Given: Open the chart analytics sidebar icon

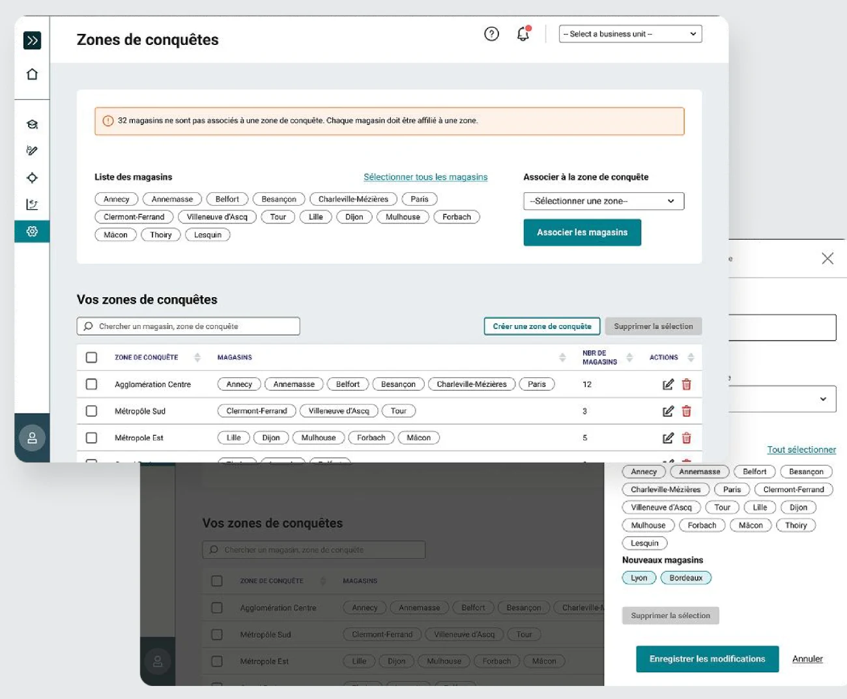Looking at the screenshot, I should point(32,205).
